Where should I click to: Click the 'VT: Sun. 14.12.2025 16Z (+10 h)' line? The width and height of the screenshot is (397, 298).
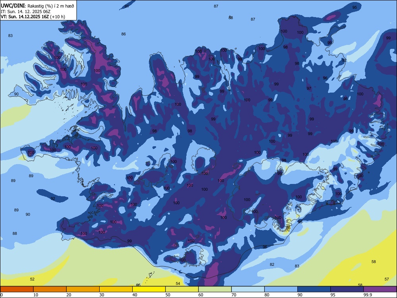pyautogui.click(x=33, y=17)
